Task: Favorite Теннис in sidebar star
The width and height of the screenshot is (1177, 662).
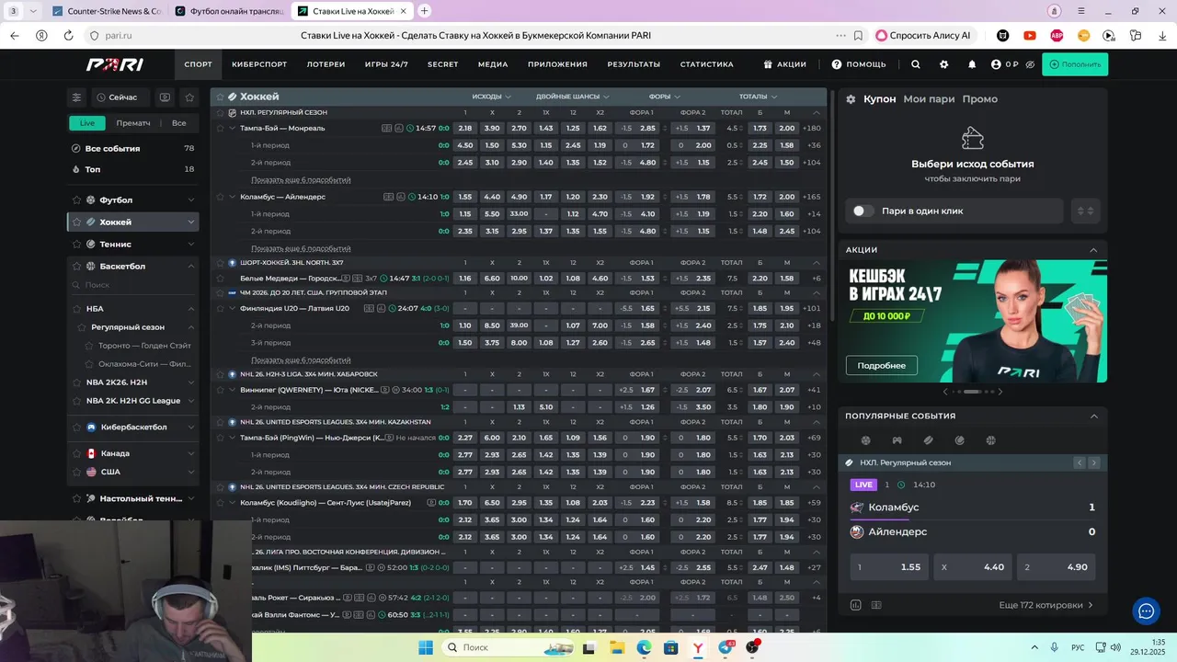Action: click(x=78, y=245)
